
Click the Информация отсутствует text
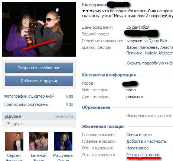click(x=150, y=116)
